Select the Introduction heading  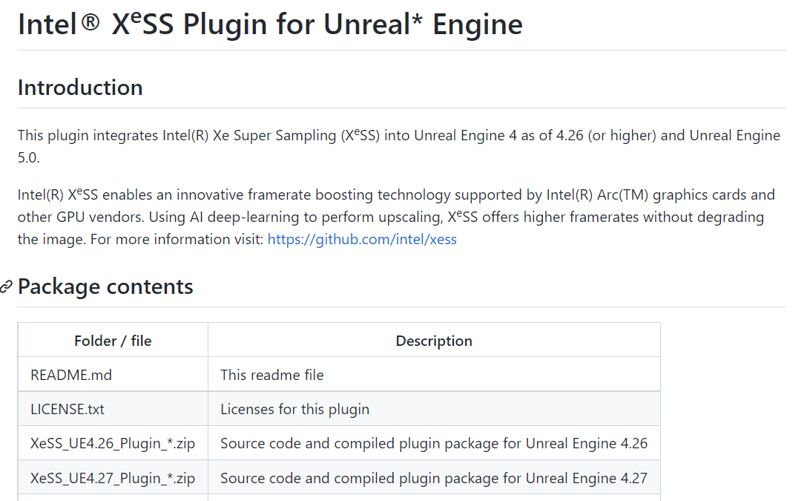(x=80, y=88)
